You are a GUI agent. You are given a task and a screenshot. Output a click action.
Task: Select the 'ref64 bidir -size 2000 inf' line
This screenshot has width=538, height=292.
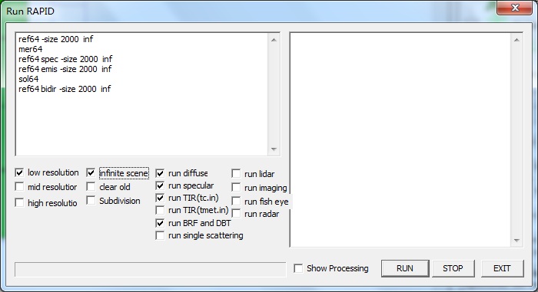click(x=65, y=89)
